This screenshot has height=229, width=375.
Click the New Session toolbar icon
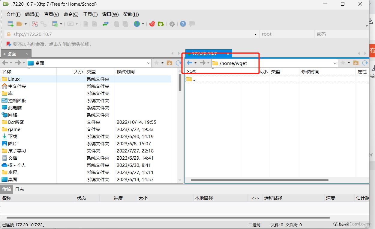click(x=10, y=24)
